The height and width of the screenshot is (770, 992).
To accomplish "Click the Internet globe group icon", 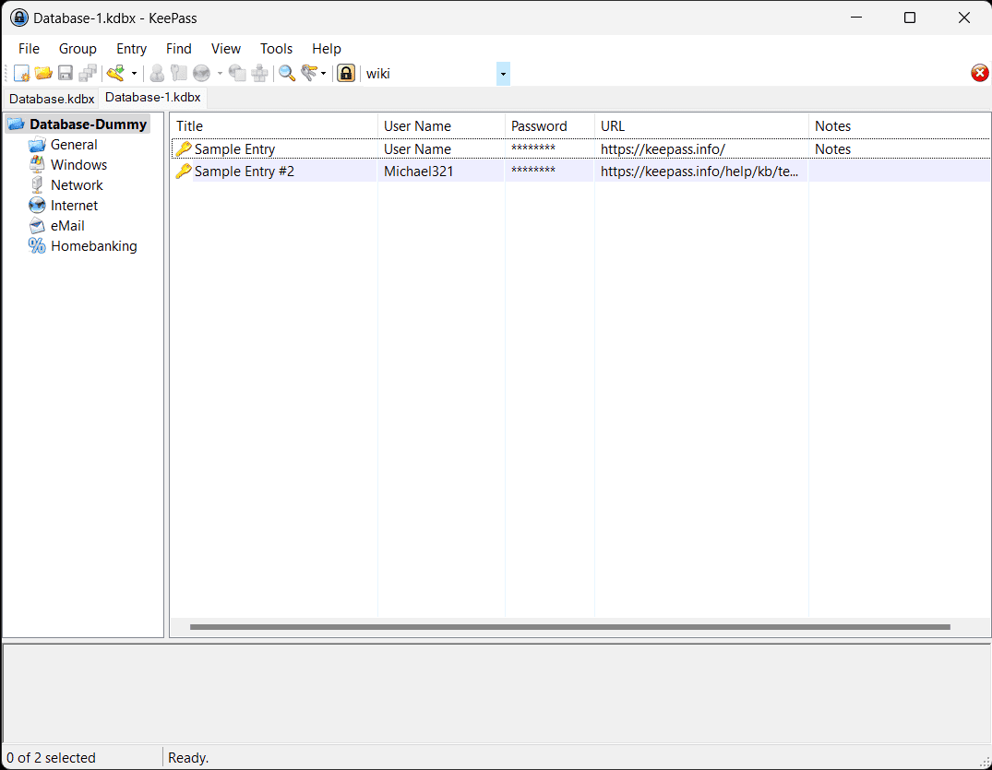I will click(x=37, y=206).
